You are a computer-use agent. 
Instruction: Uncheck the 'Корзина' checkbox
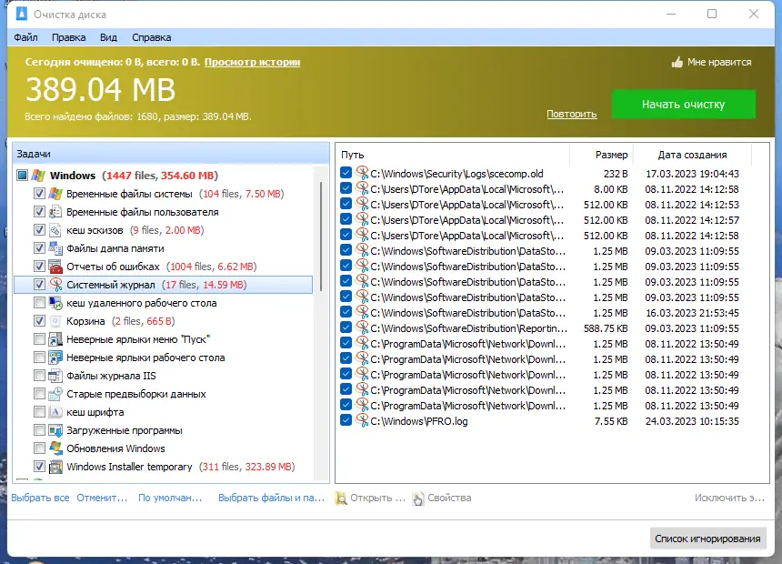pos(39,321)
